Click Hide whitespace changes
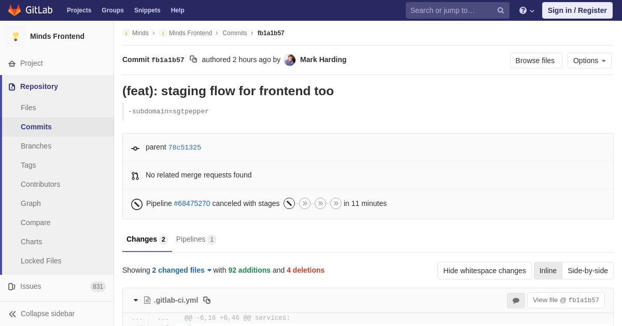 [485, 271]
